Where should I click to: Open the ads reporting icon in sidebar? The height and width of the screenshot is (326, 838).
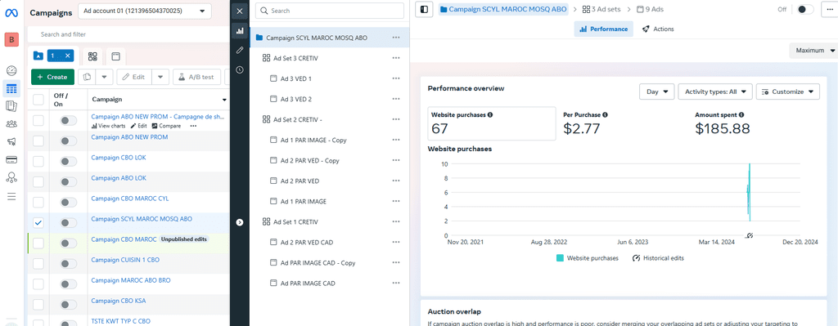[11, 106]
